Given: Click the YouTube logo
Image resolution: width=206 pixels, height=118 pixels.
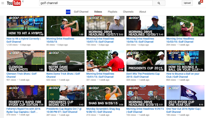Looking at the screenshot, I should [x=14, y=3].
